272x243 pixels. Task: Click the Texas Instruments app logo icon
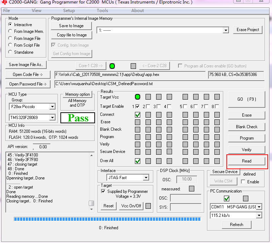click(4, 2)
